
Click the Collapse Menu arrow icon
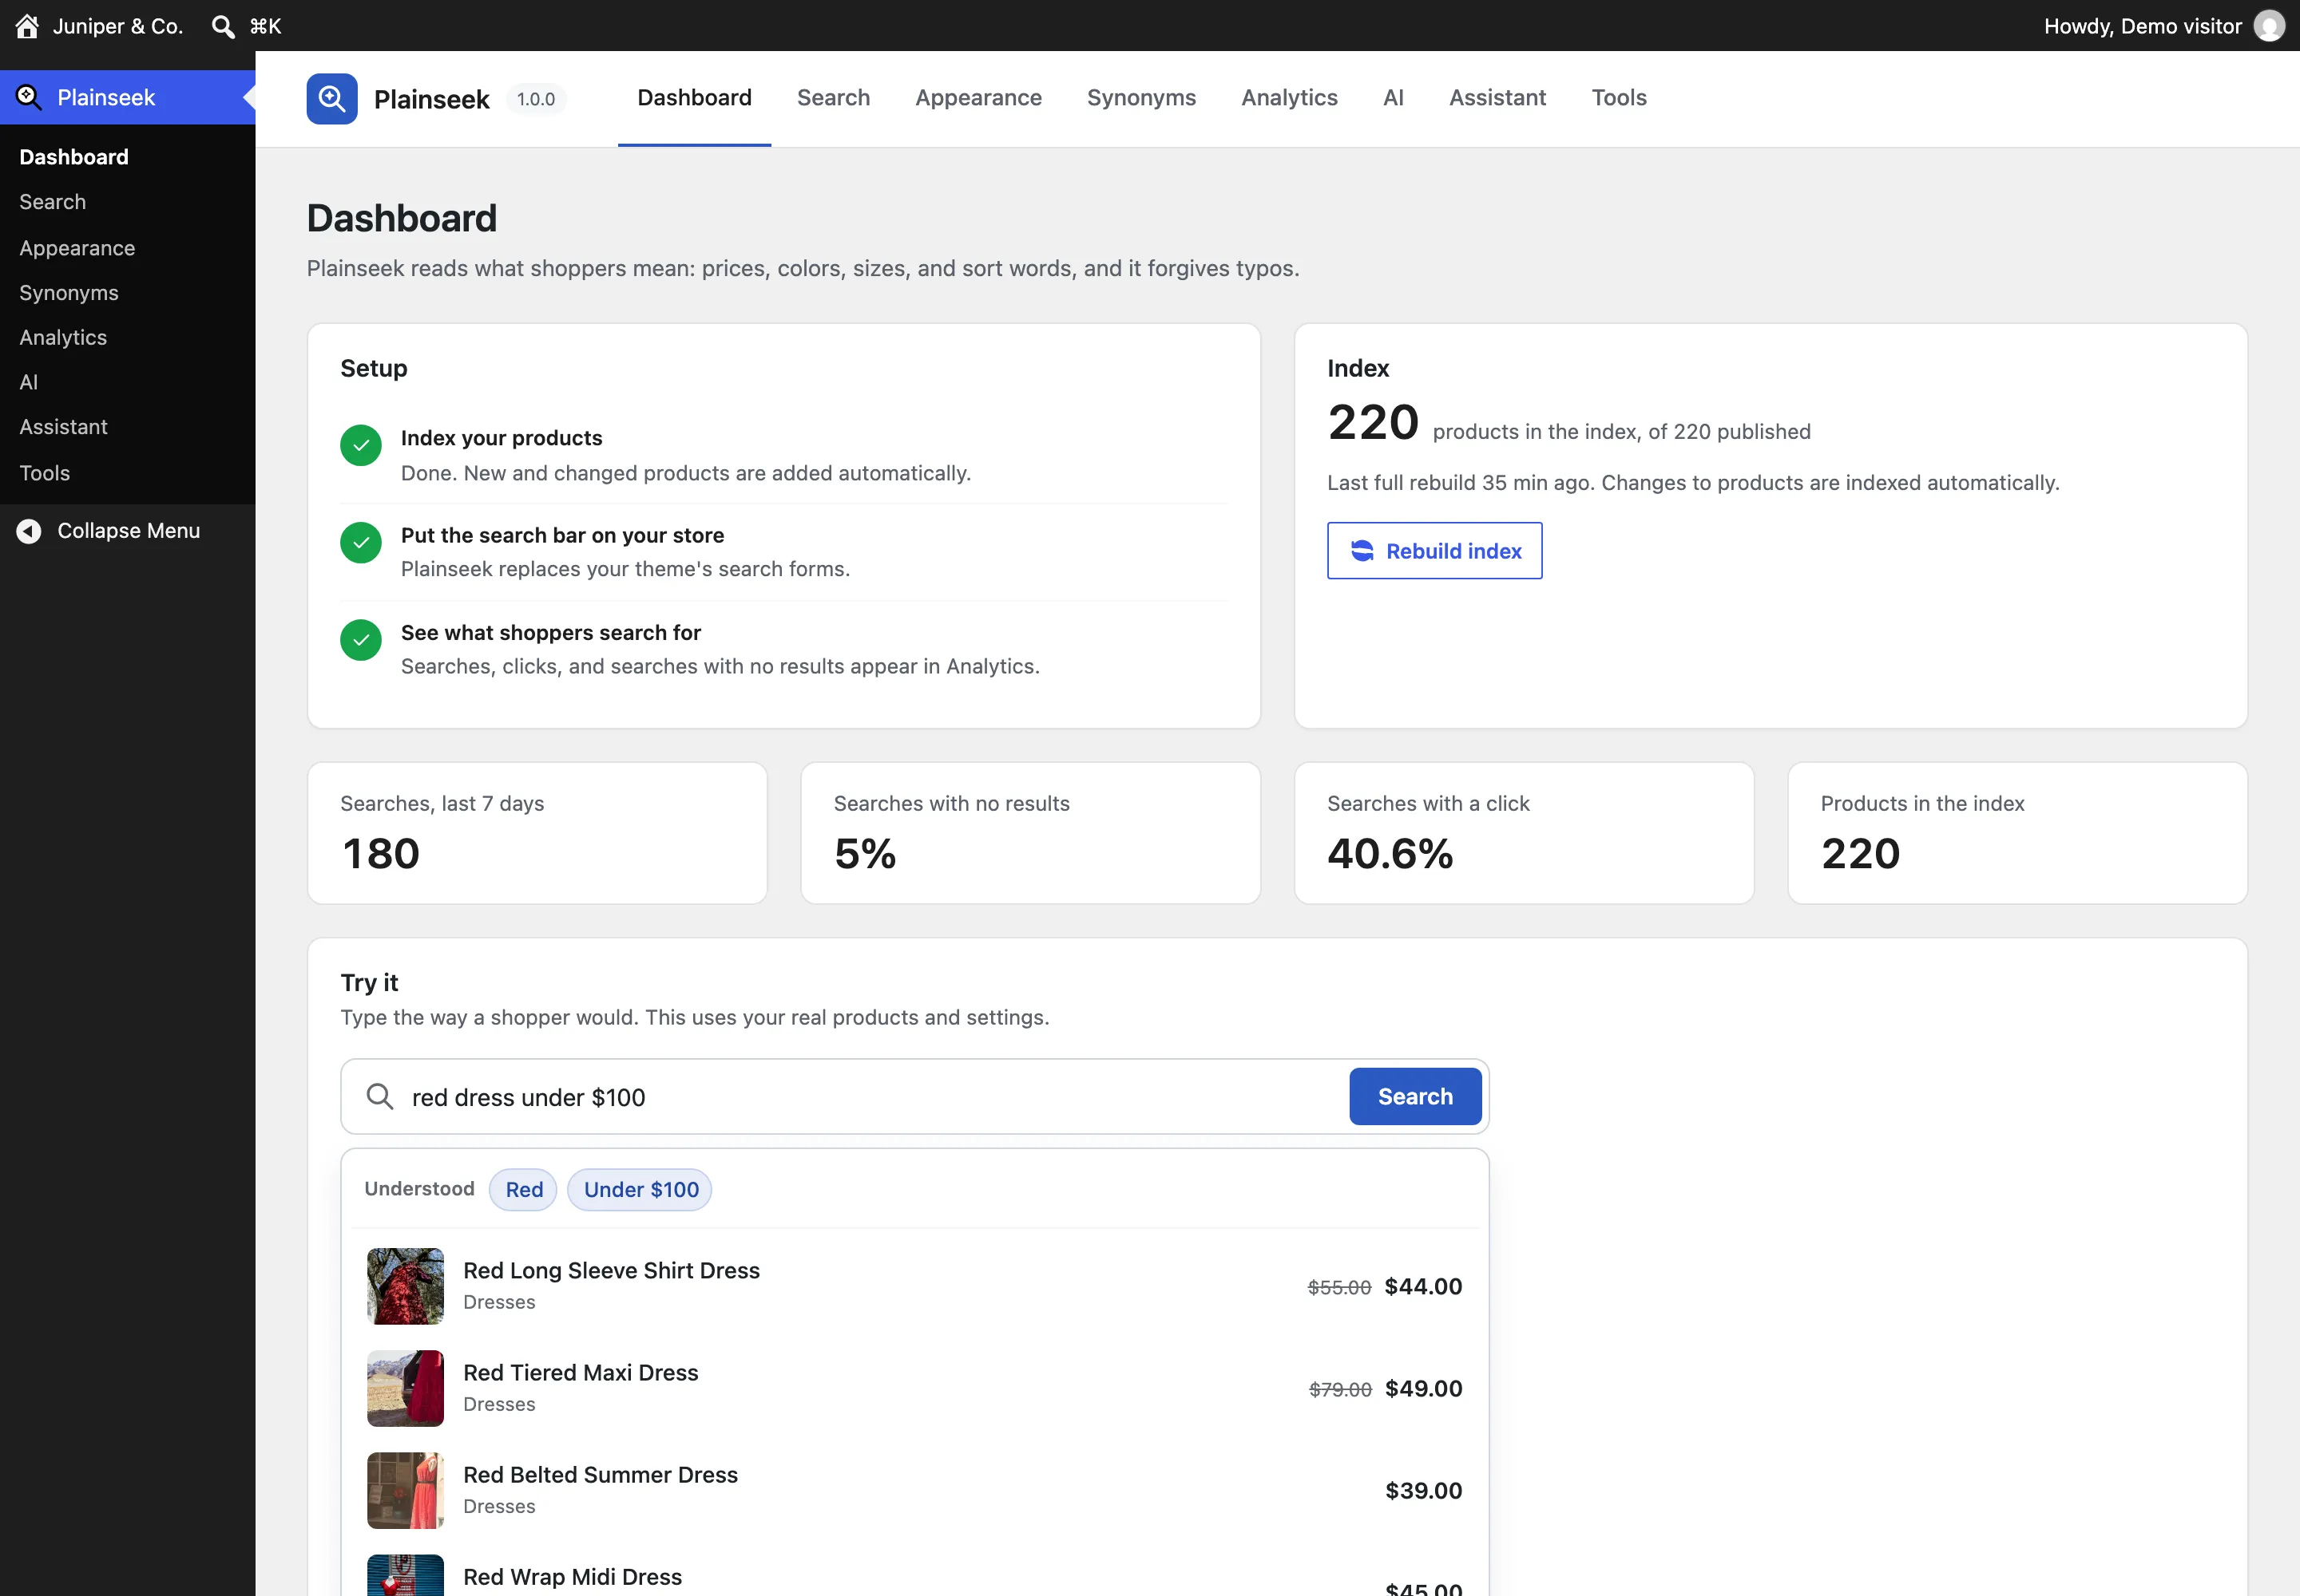29,531
